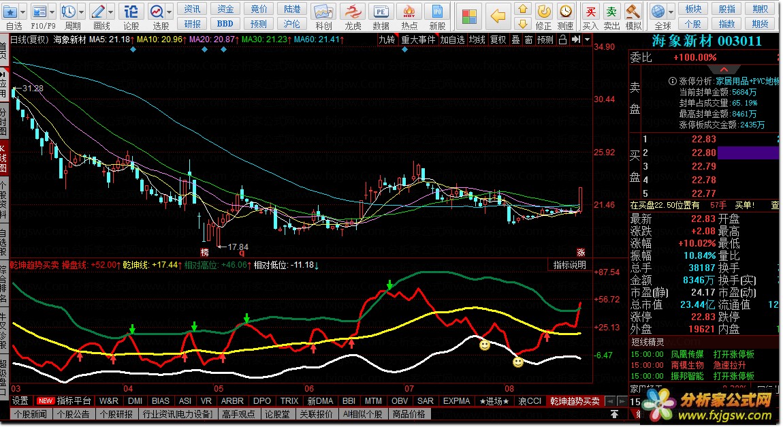The height and width of the screenshot is (427, 783).
Task: Click the 修正 refresh icon
Action: tap(544, 11)
